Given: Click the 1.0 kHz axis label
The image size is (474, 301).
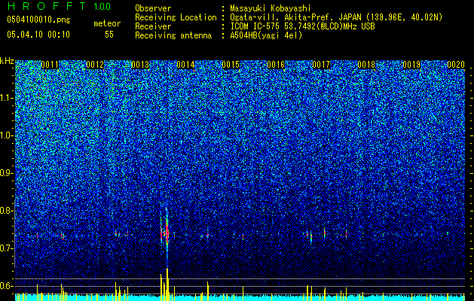Looking at the screenshot, I should click(x=7, y=135).
